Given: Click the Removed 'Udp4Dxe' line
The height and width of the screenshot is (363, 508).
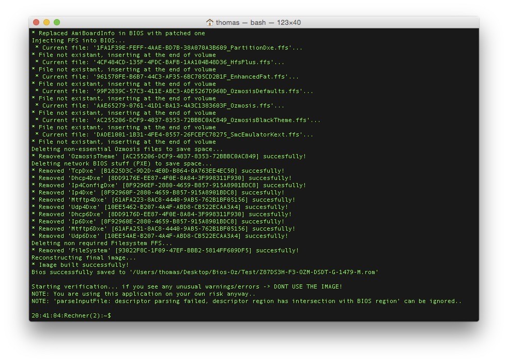Looking at the screenshot, I should click(160, 207).
